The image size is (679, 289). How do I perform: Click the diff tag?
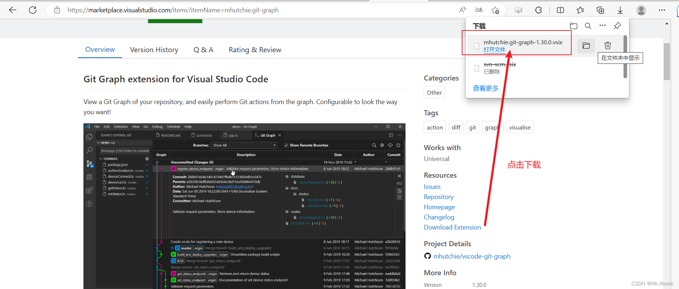[x=456, y=127]
